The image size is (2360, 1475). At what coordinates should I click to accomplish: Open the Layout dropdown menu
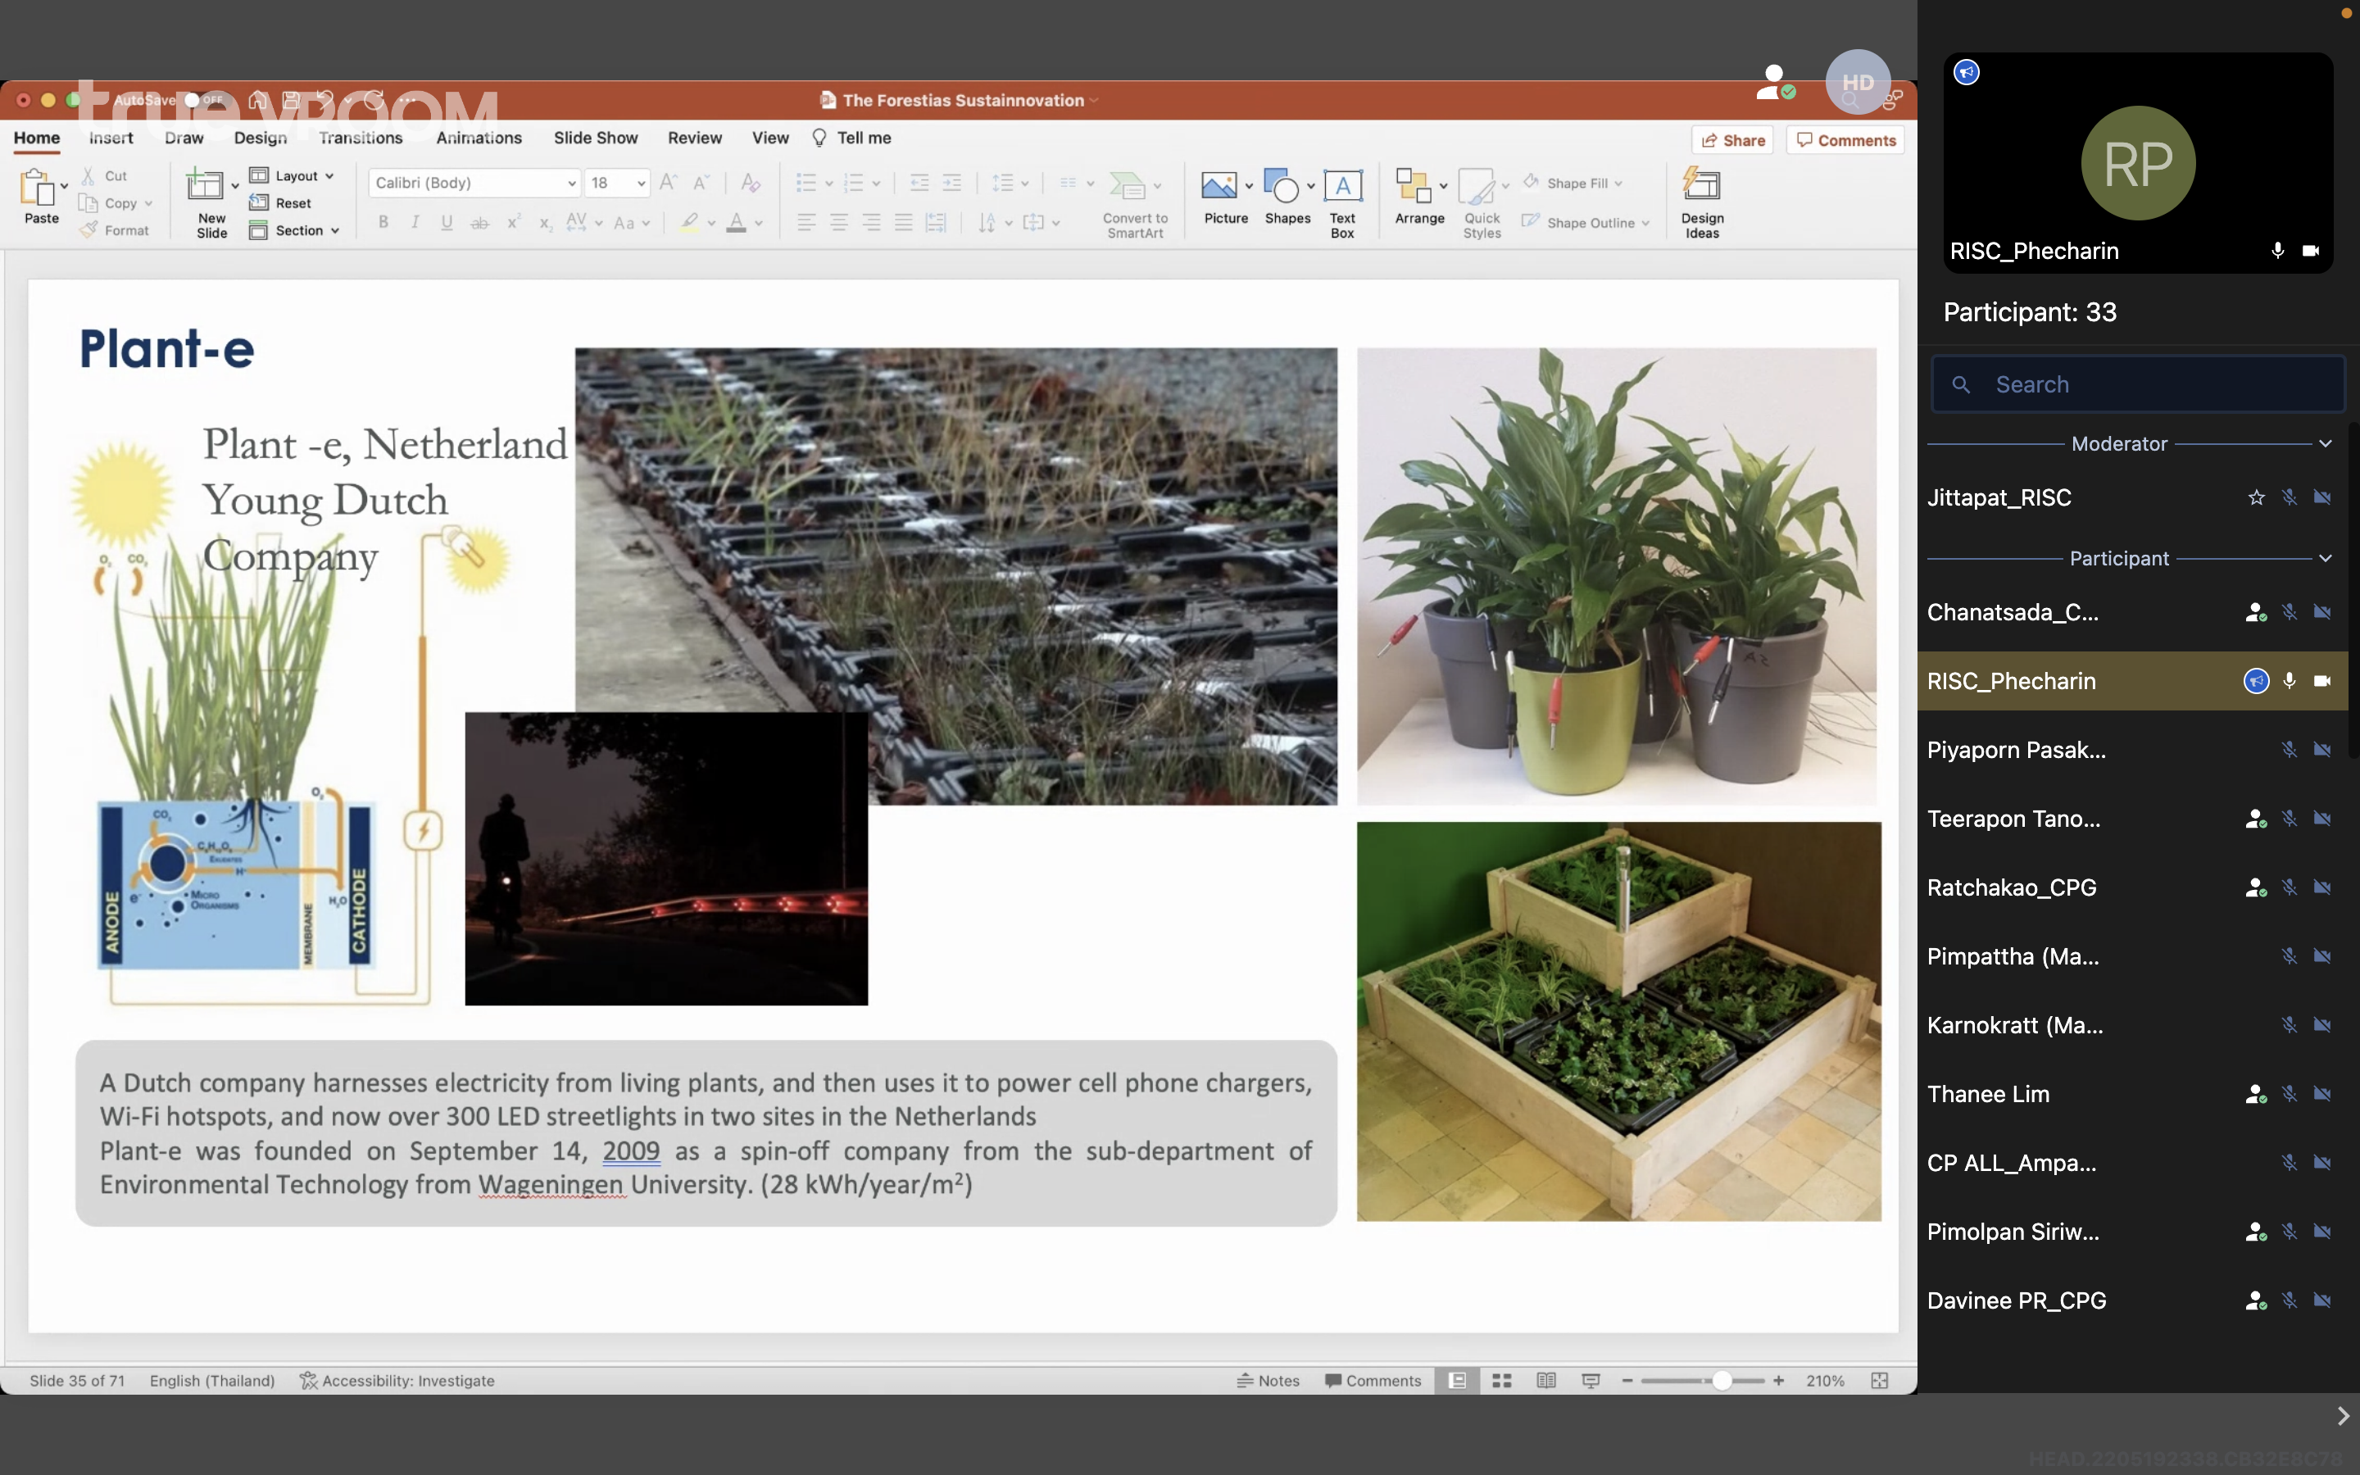[293, 175]
